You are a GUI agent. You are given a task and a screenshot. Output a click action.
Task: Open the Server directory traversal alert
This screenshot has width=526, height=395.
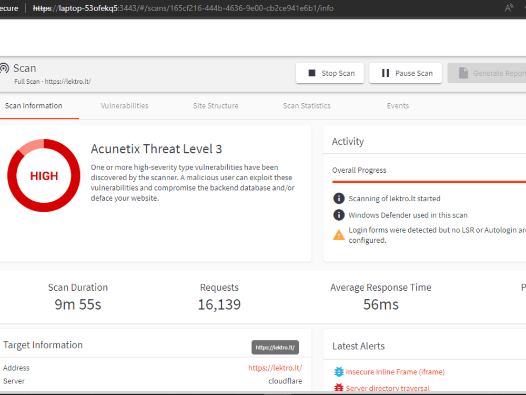(388, 388)
